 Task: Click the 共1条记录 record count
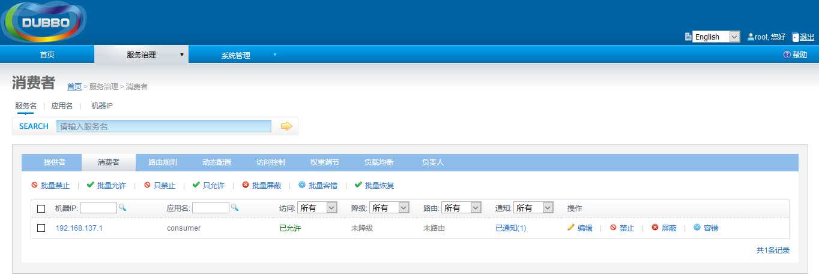pos(773,250)
